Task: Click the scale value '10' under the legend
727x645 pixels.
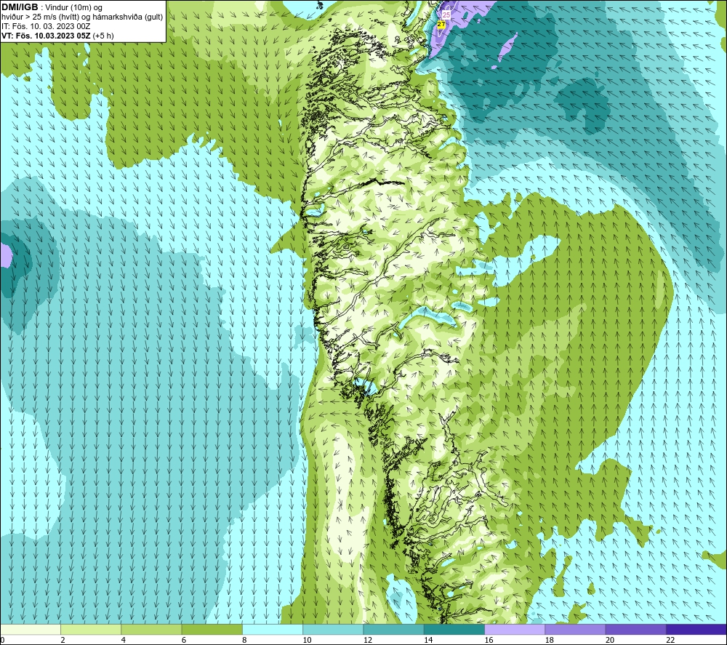Action: (x=307, y=640)
